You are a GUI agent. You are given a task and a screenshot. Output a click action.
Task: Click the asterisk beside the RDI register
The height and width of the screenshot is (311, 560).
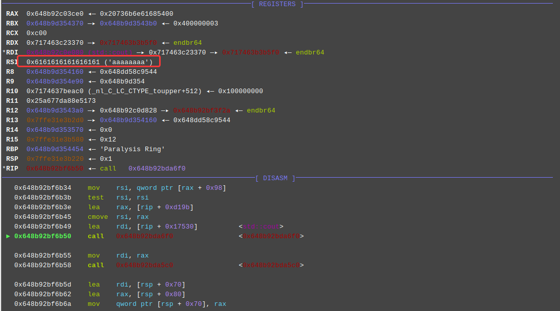[4, 52]
